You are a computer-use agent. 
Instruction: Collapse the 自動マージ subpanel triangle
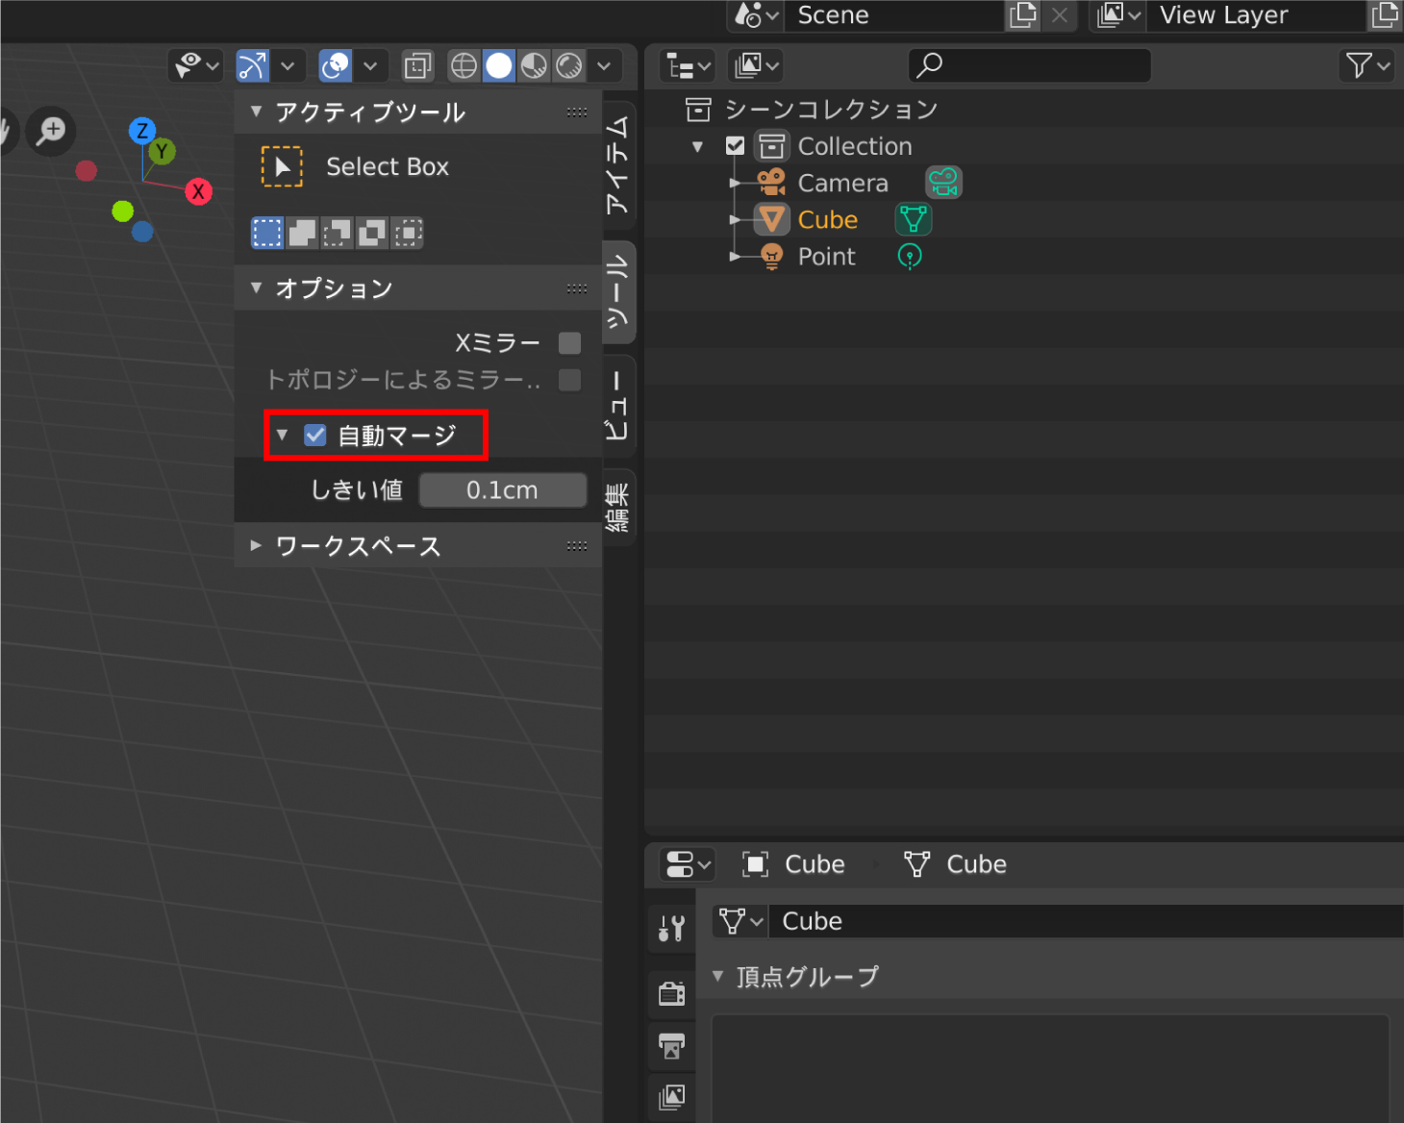coord(282,436)
